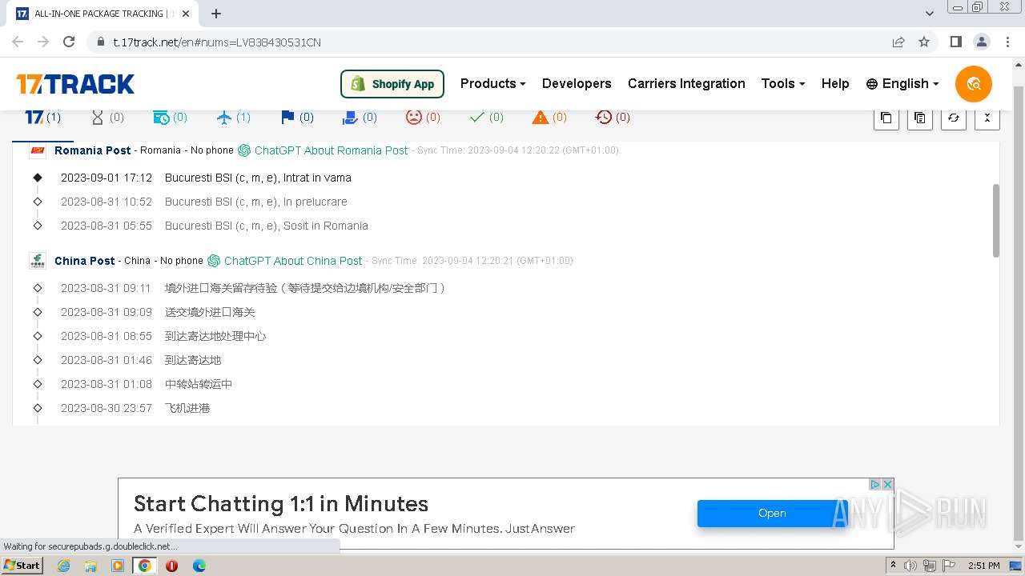Select the In Transit airplane status tab
This screenshot has height=576, width=1025.
coord(233,118)
